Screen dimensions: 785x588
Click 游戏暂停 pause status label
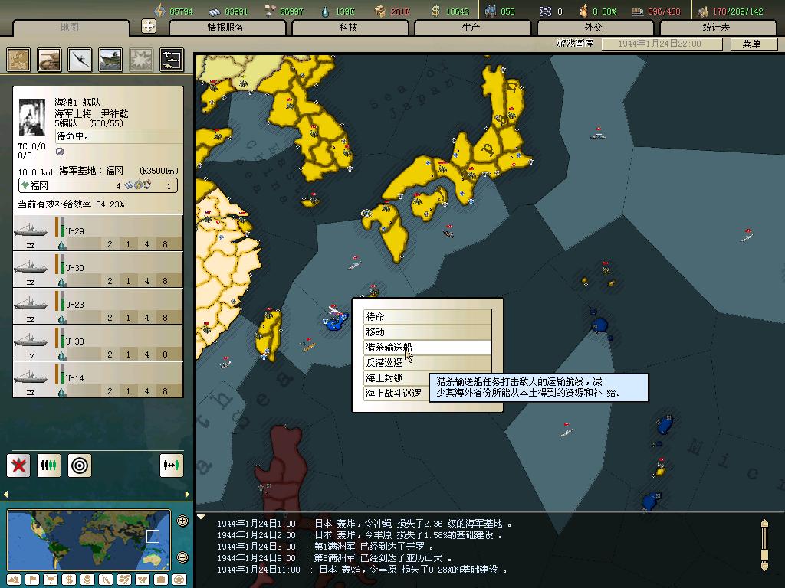coord(575,44)
